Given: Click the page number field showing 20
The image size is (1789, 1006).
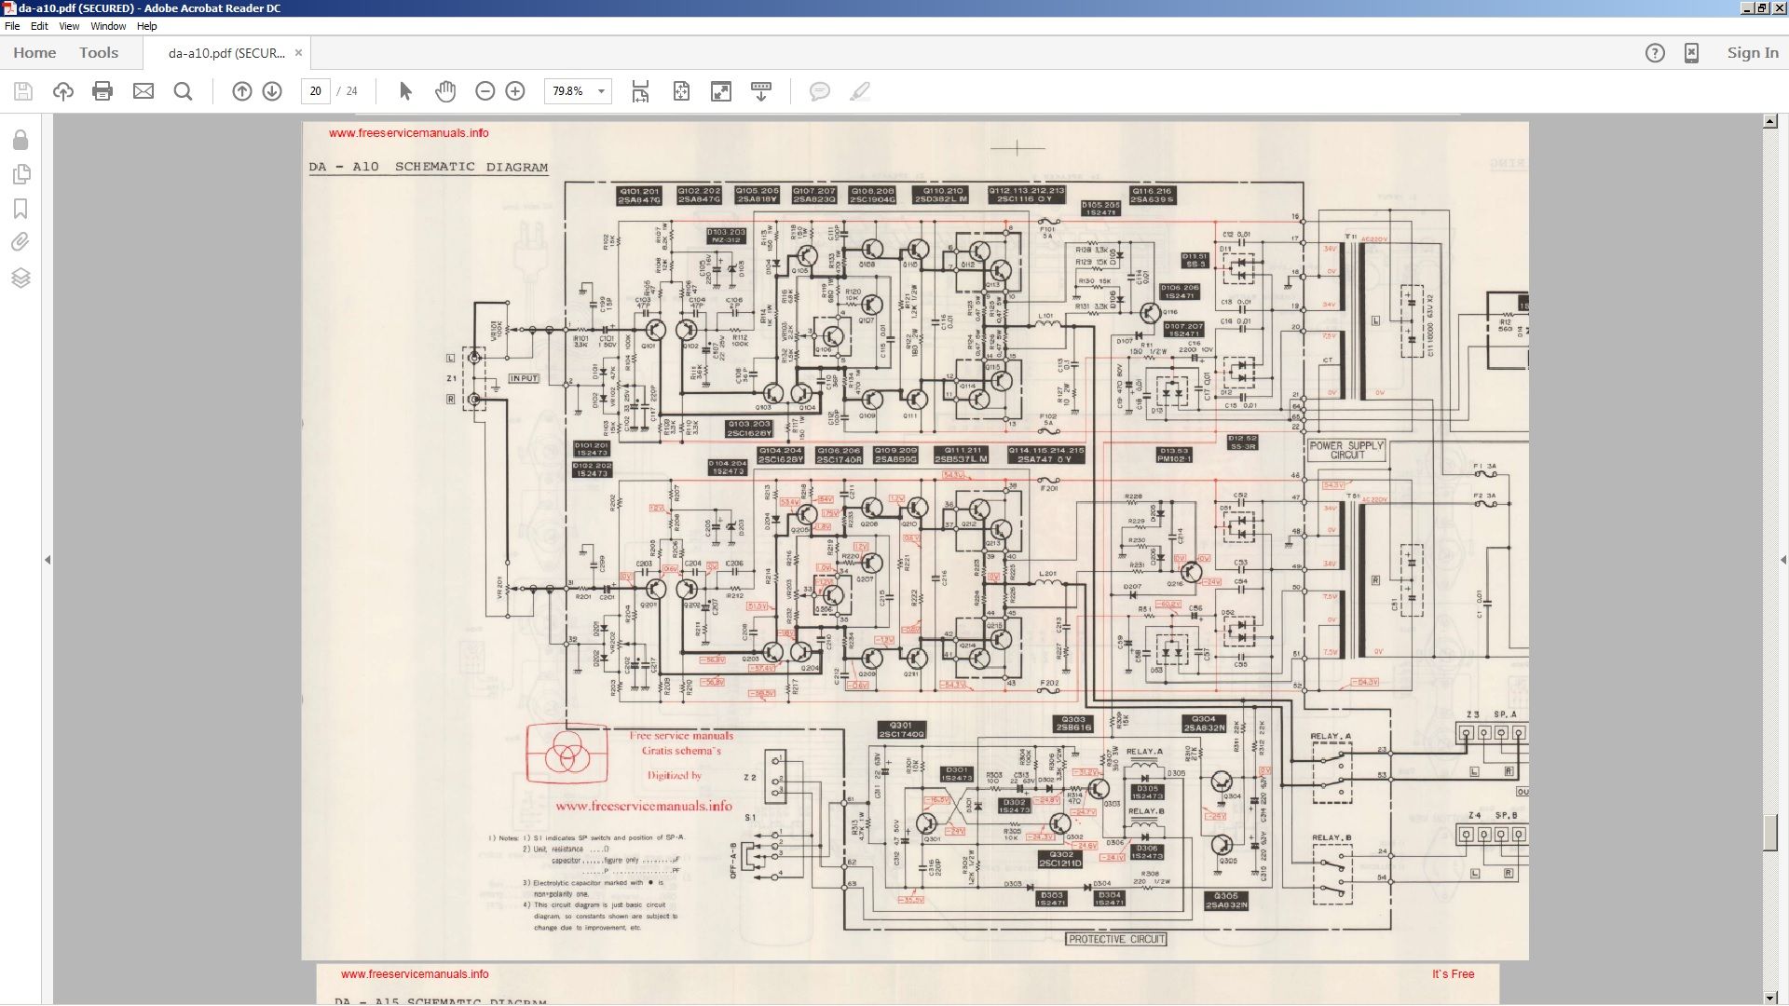Looking at the screenshot, I should point(316,91).
